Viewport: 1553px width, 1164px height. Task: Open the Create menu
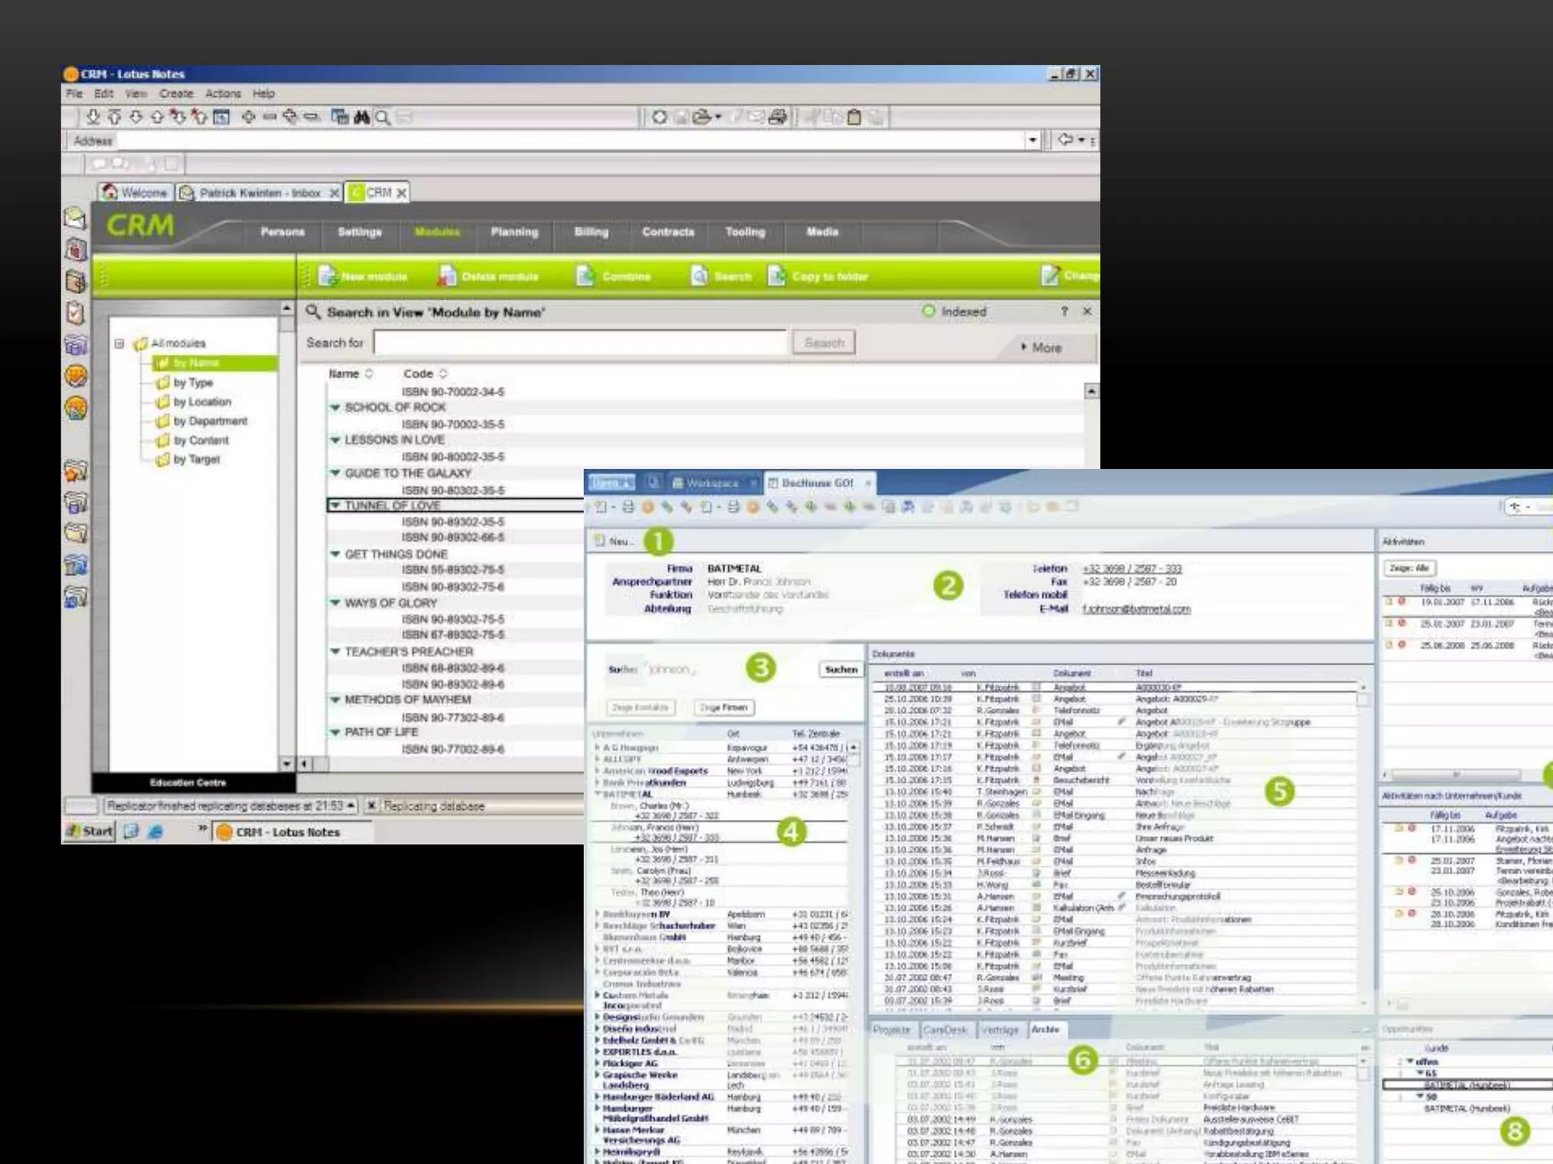176,94
